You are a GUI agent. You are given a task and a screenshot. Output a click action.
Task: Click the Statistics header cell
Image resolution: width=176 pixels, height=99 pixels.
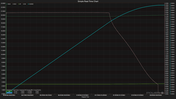click(9, 90)
